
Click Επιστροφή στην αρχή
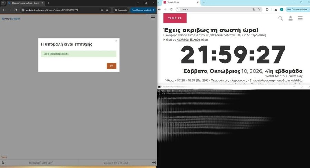(x=41, y=162)
